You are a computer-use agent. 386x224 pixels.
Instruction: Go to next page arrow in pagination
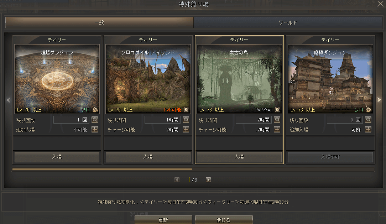pos(208,180)
